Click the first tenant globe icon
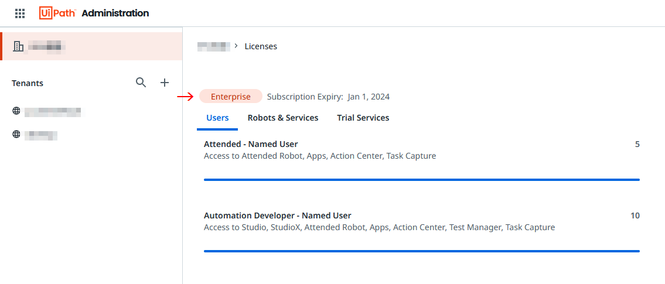This screenshot has width=665, height=284. 16,111
